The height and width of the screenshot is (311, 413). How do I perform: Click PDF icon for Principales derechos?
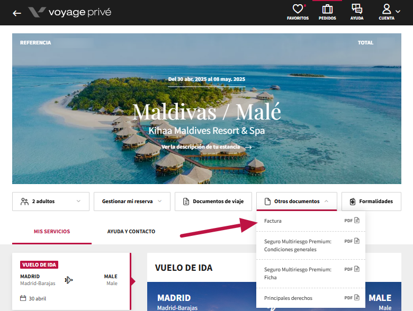click(357, 297)
